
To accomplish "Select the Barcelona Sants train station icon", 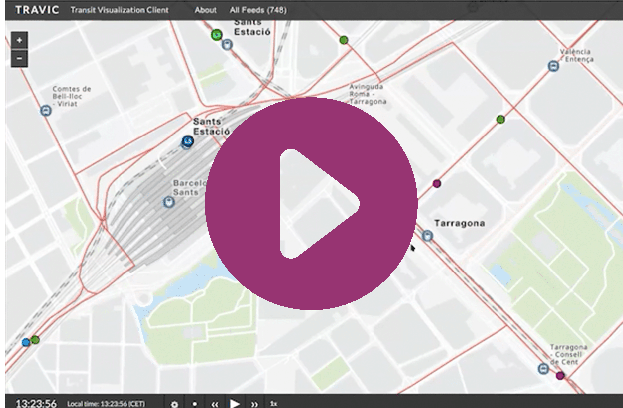I will [x=169, y=202].
